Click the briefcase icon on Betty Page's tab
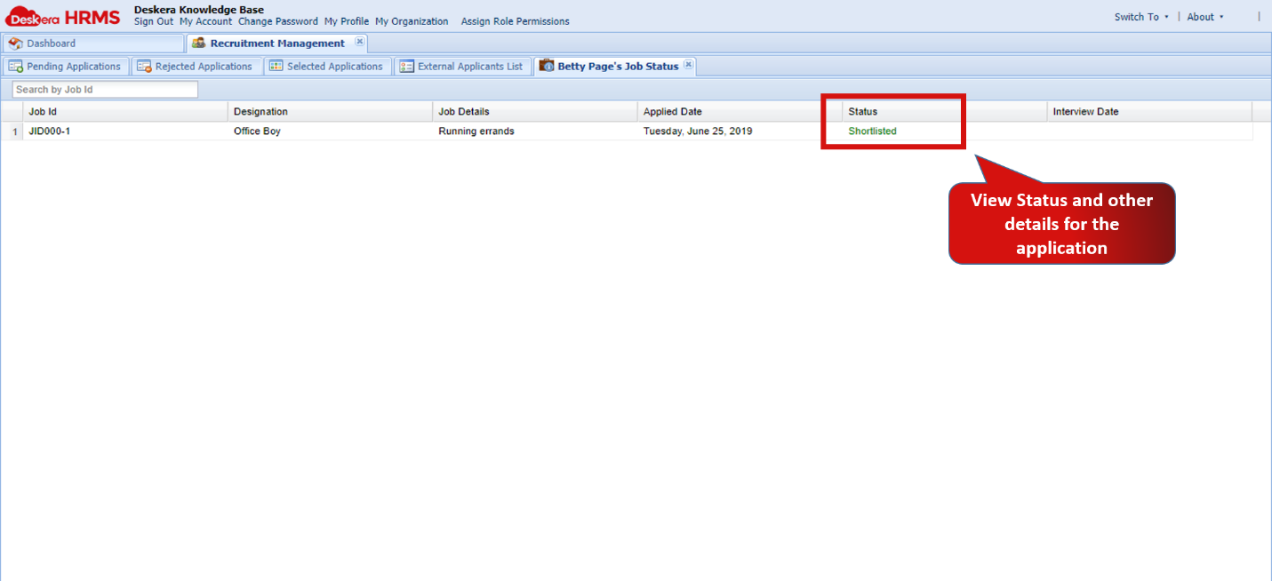The width and height of the screenshot is (1272, 581). tap(547, 66)
